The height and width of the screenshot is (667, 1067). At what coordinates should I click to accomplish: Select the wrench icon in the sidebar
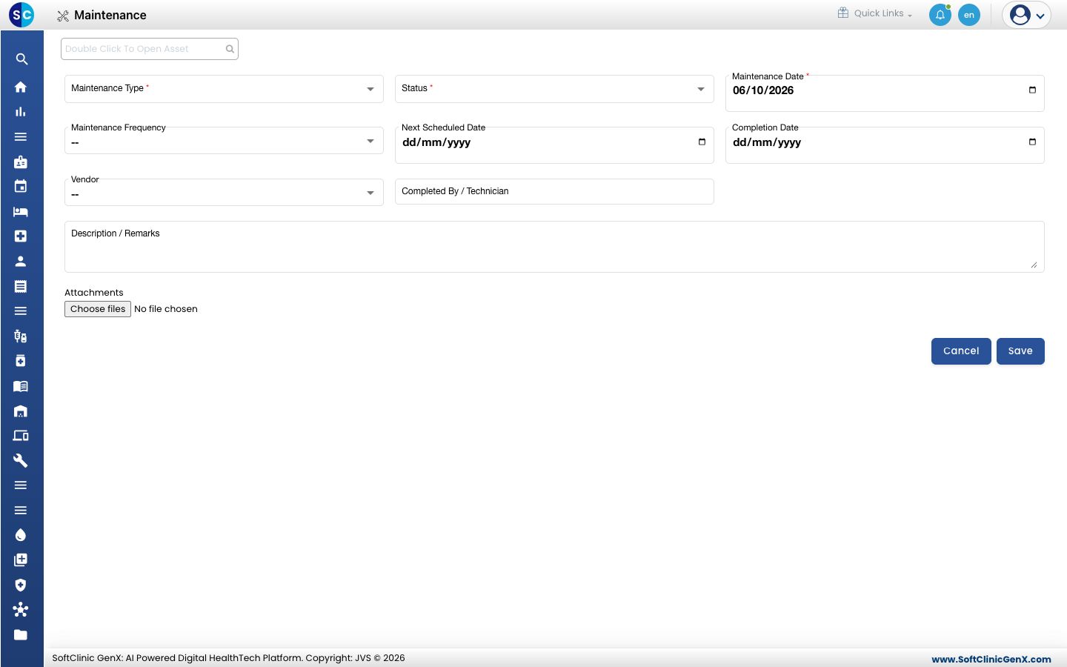pyautogui.click(x=21, y=460)
